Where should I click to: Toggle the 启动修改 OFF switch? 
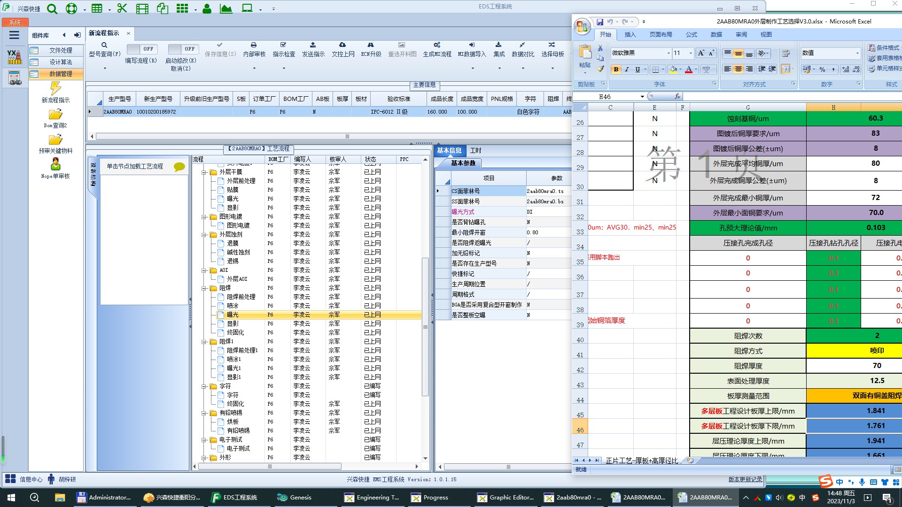click(183, 49)
